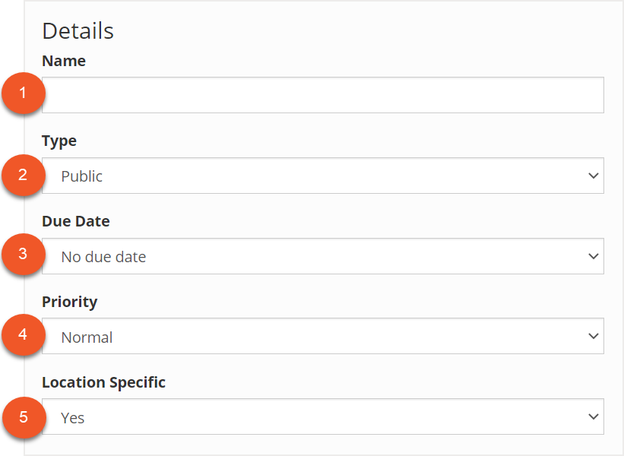624x456 pixels.
Task: Click the Priority field label
Action: [x=70, y=302]
